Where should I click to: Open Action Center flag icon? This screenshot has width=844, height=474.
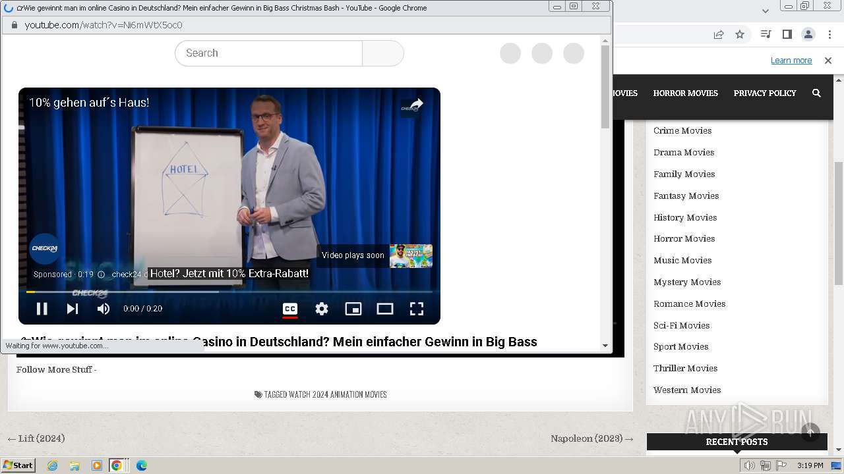coord(781,465)
